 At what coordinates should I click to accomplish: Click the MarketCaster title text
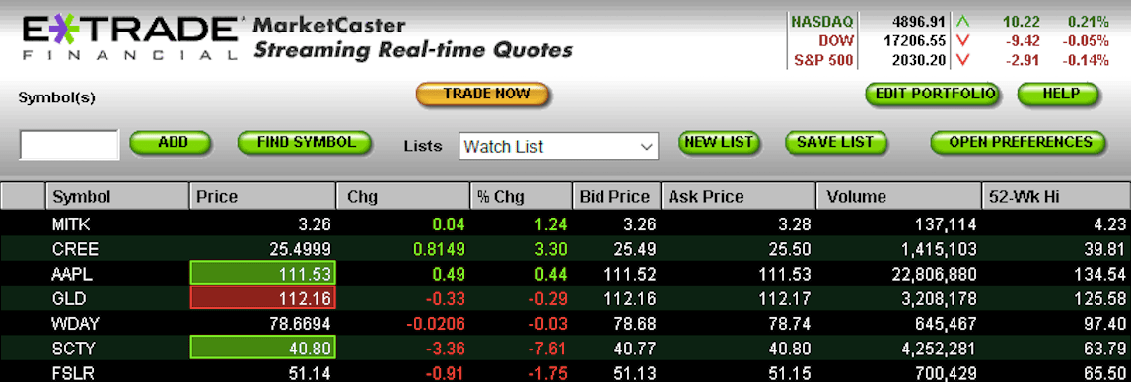[x=329, y=27]
